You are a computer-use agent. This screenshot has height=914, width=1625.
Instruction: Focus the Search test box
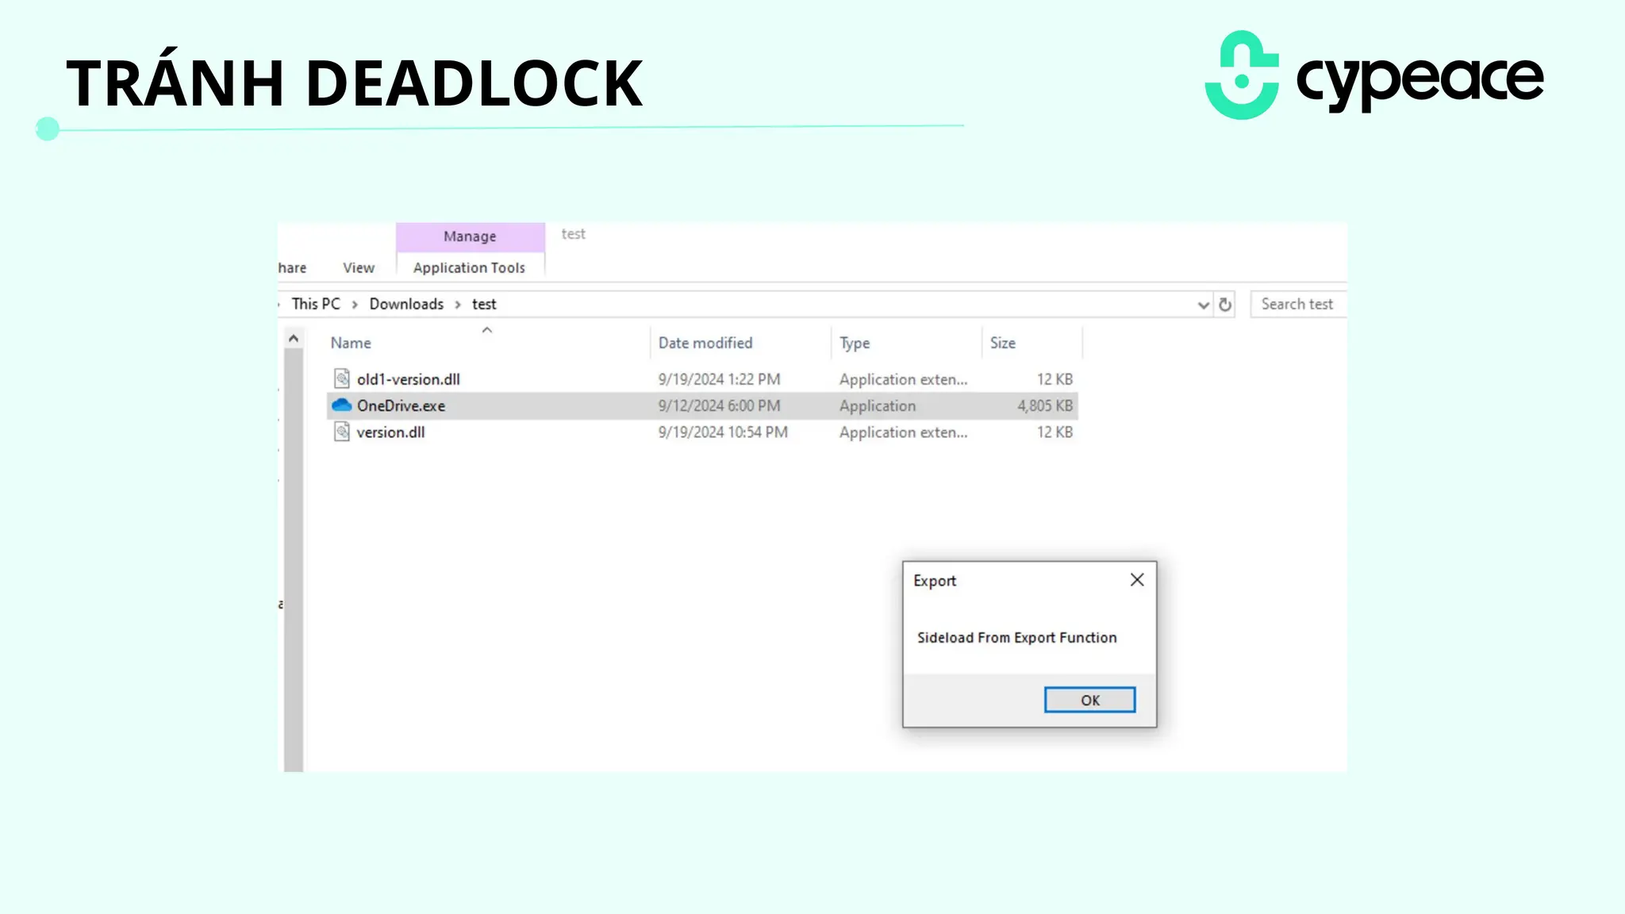[1298, 305]
